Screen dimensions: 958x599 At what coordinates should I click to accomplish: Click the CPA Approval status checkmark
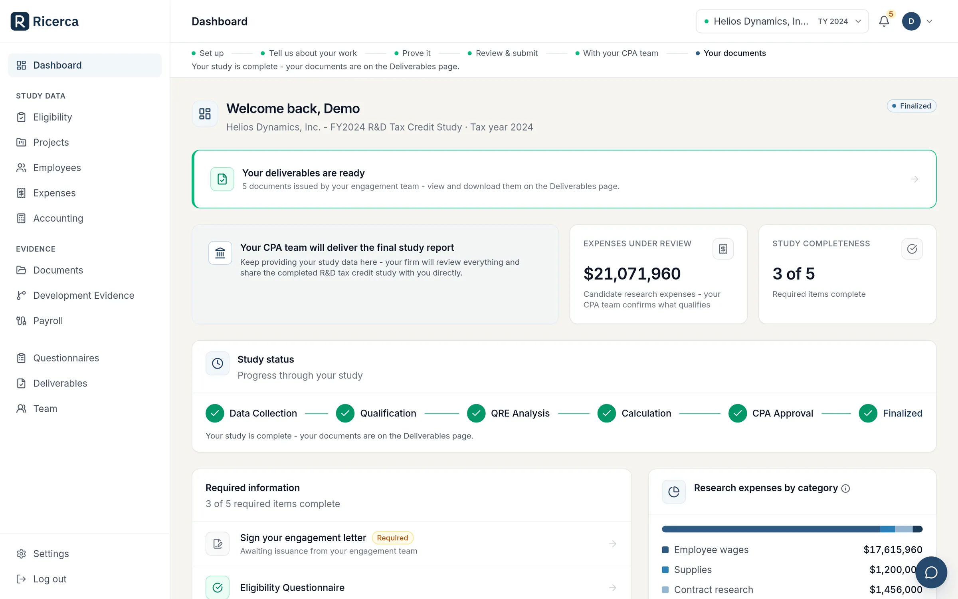click(x=737, y=413)
